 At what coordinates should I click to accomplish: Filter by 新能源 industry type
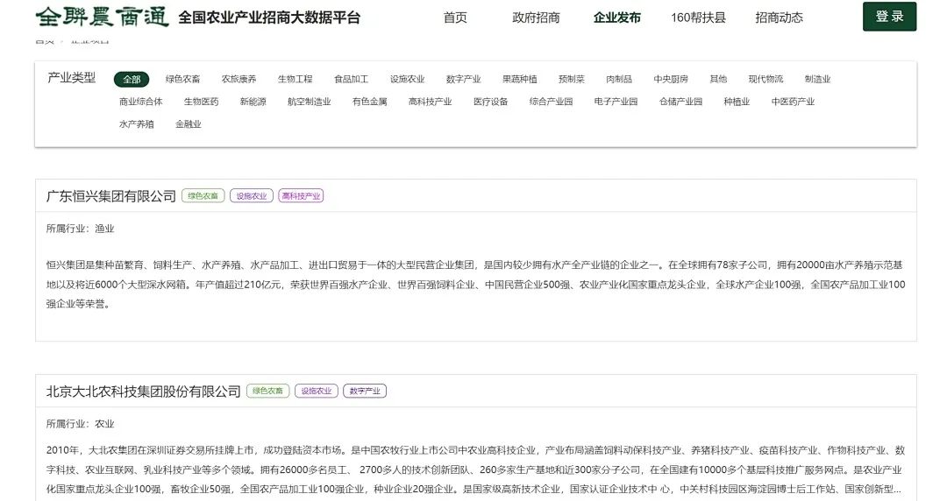point(253,102)
